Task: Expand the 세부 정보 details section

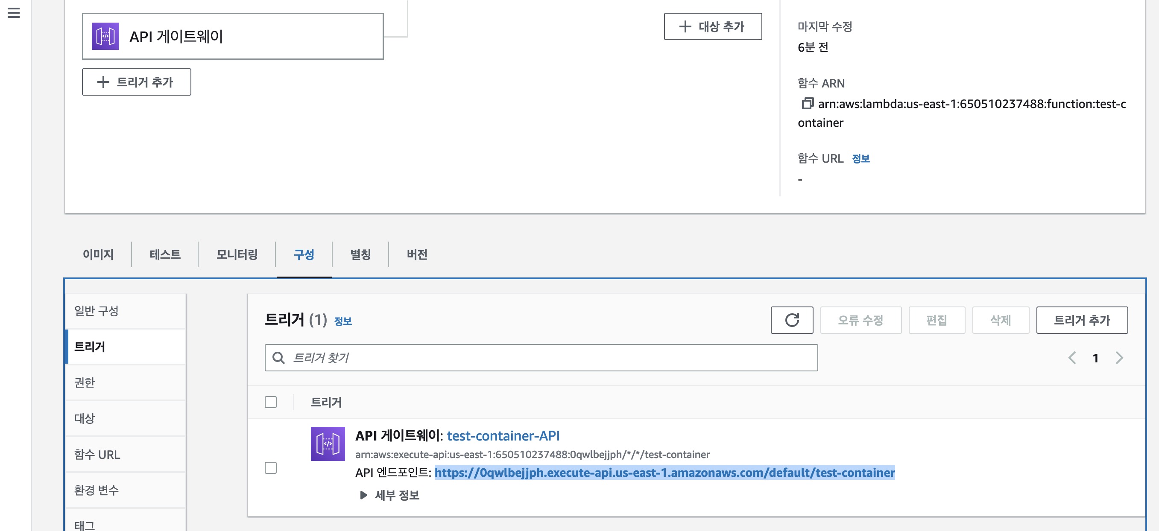Action: point(389,495)
